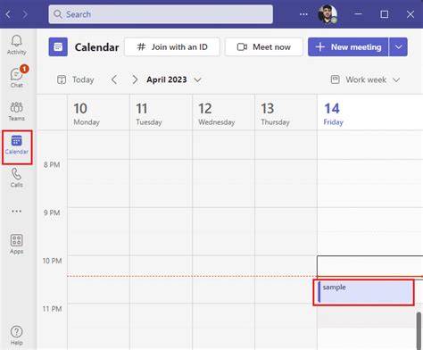
Task: Open the Help question mark icon
Action: (16, 335)
